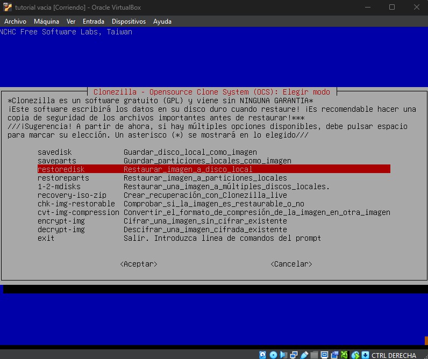Open the Archivo menu
This screenshot has width=428, height=359.
15,21
